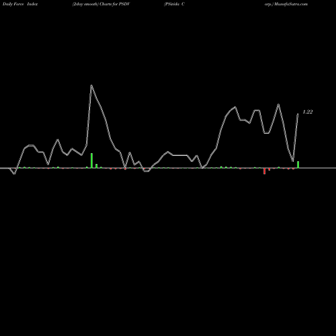The image size is (336, 336).
Task: Click the 'Daily Force Index' title text
Action: 20,4
